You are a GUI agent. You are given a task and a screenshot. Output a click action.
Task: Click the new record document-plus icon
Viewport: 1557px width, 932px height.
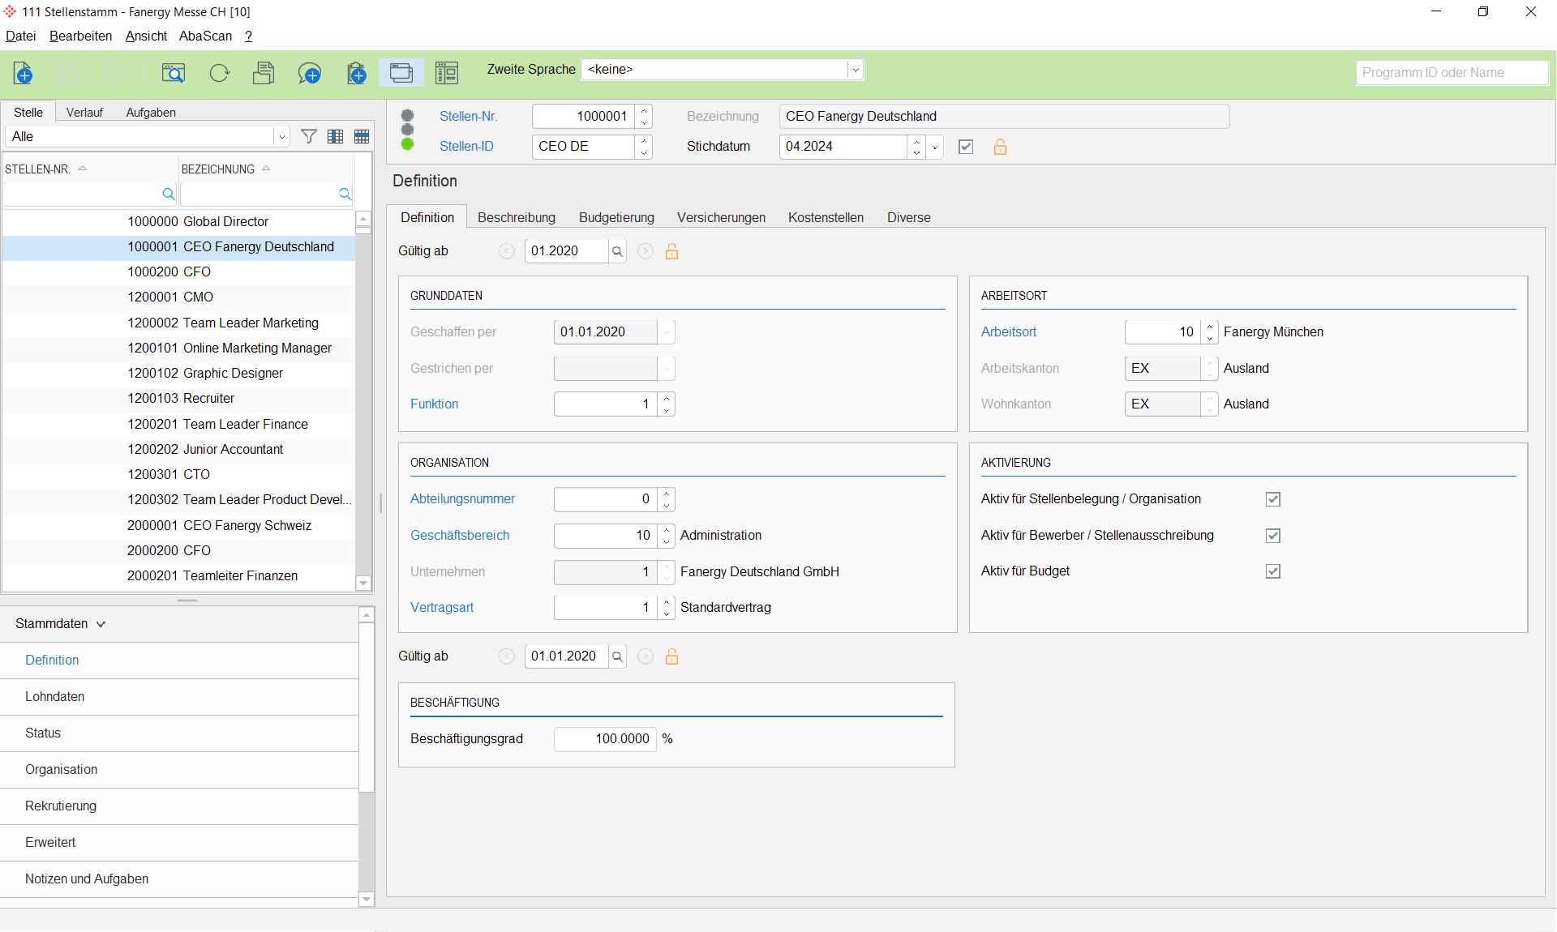pos(24,73)
